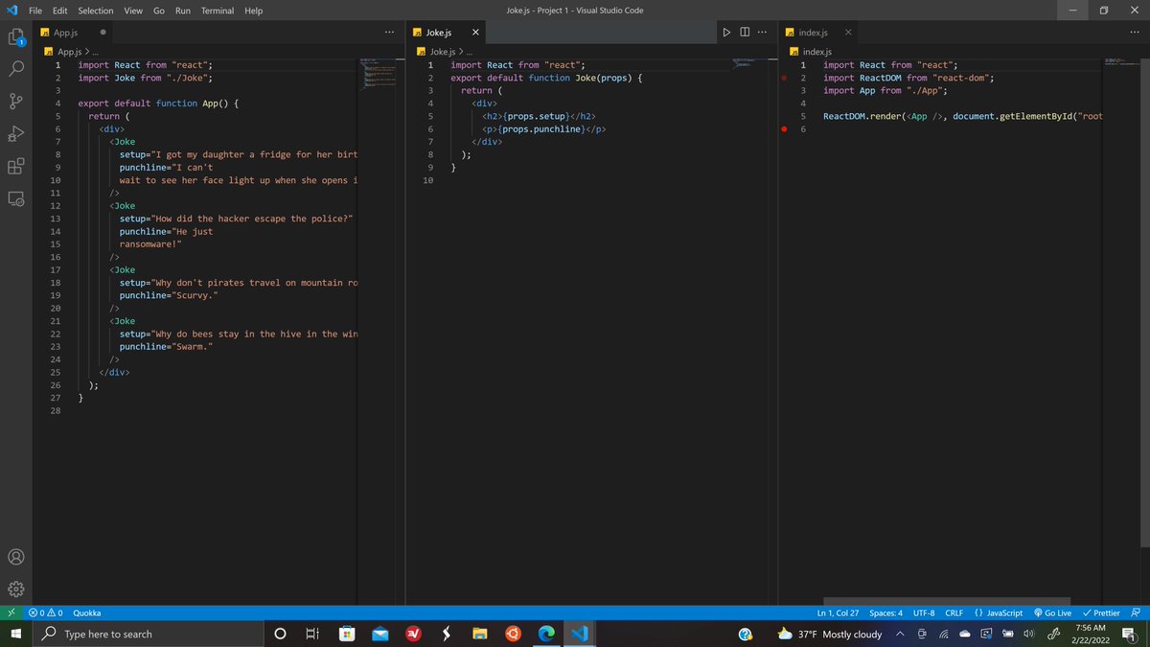Open Microsoft Edge from the taskbar
This screenshot has width=1150, height=647.
tap(545, 634)
